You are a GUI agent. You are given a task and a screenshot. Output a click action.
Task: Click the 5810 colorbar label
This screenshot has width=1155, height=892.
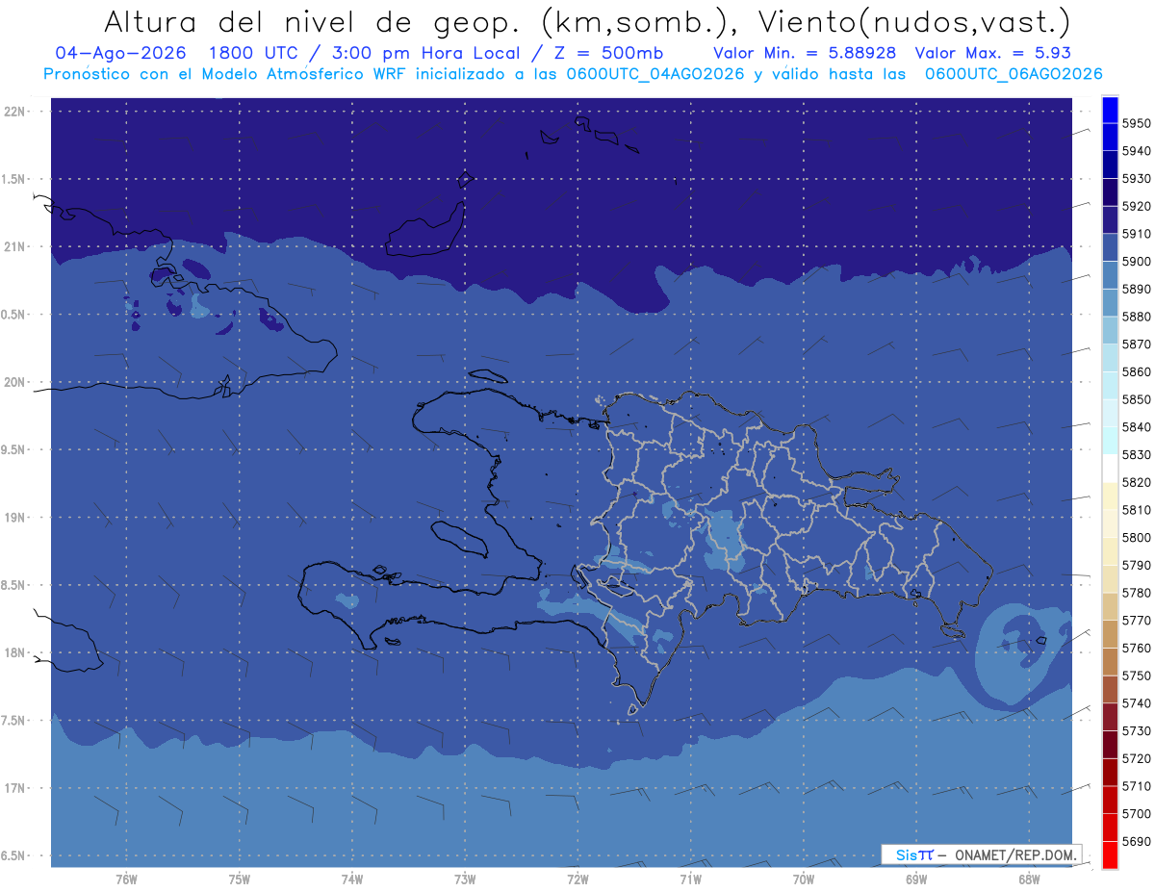pyautogui.click(x=1137, y=510)
